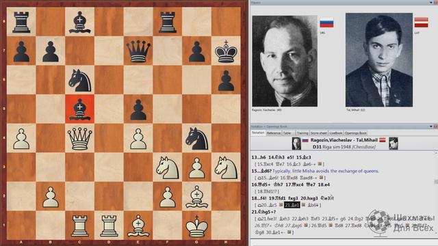Click the notation pane scrollbar thumb
This screenshot has height=246, width=438.
[x=436, y=182]
